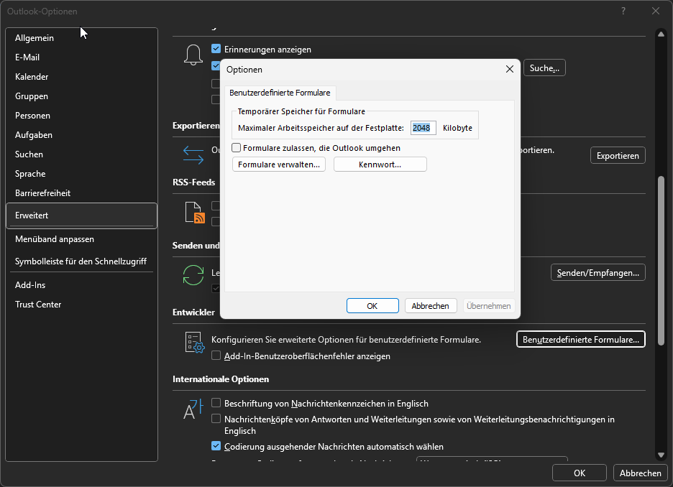Click the developer forms settings icon

pos(193,343)
